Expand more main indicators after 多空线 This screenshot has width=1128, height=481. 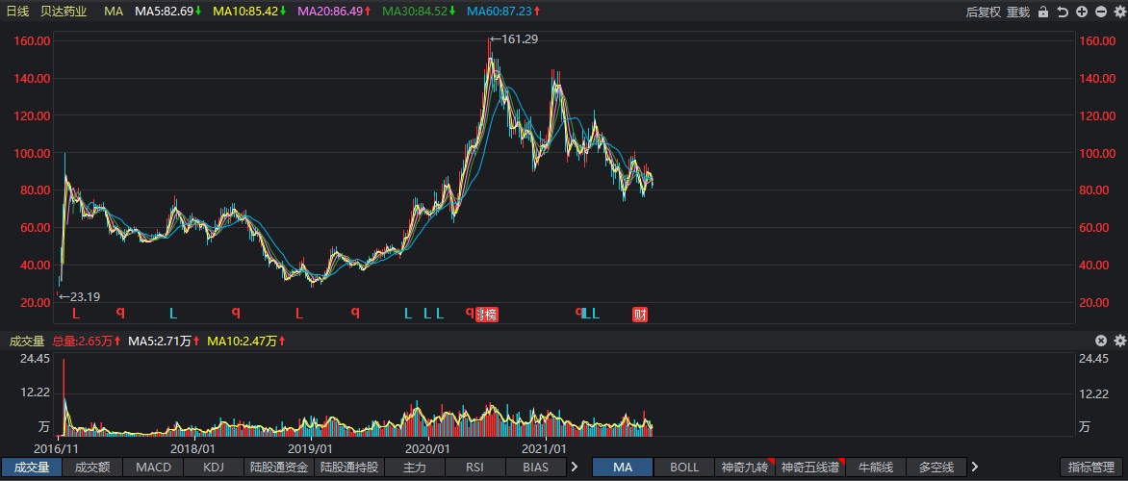pyautogui.click(x=974, y=467)
